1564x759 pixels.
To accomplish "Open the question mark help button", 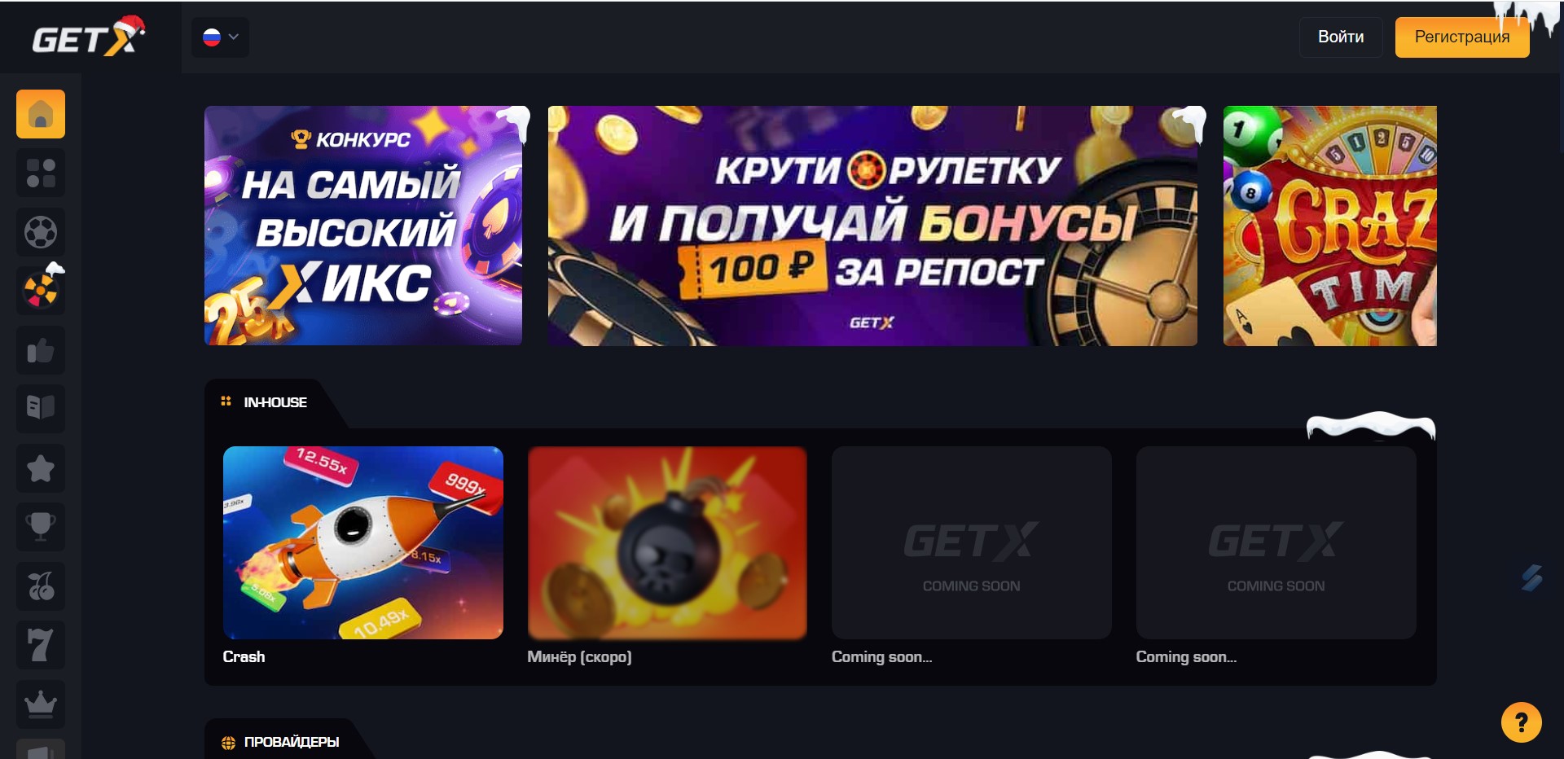I will pyautogui.click(x=1521, y=722).
